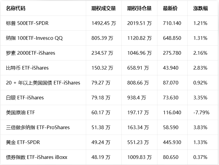
Task: Open 20+ 年以上美国国债 ETF-iShares entry
Action: 43,83
